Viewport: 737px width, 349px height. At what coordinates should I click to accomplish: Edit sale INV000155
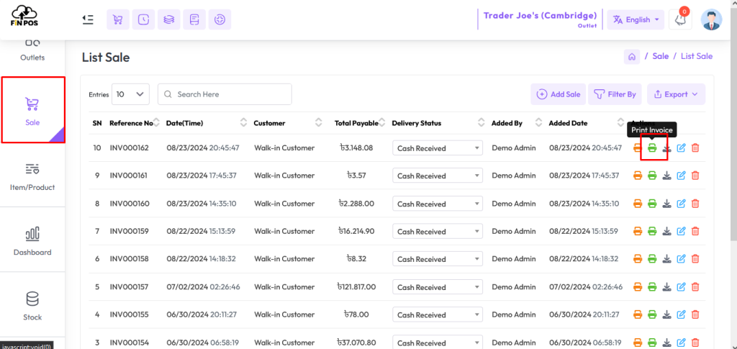tap(681, 314)
